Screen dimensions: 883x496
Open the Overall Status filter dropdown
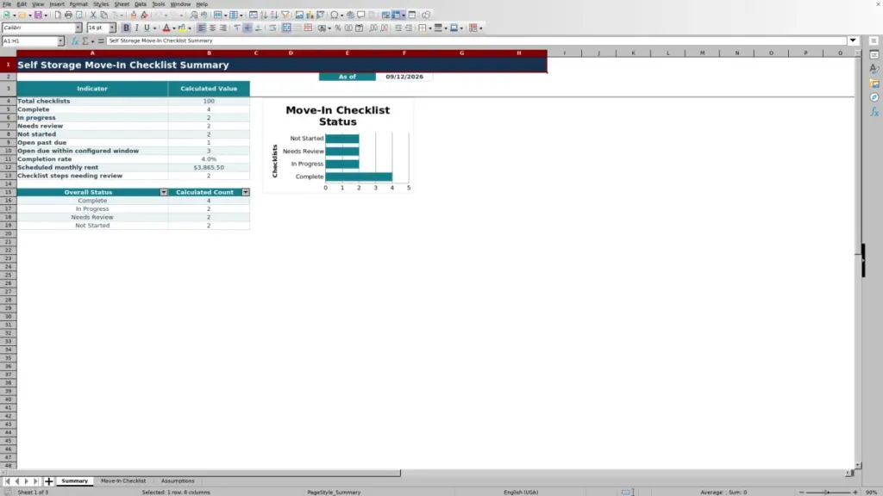pyautogui.click(x=164, y=192)
